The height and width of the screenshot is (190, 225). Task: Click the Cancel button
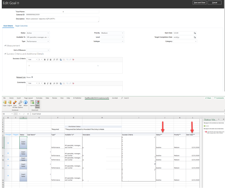point(215,3)
